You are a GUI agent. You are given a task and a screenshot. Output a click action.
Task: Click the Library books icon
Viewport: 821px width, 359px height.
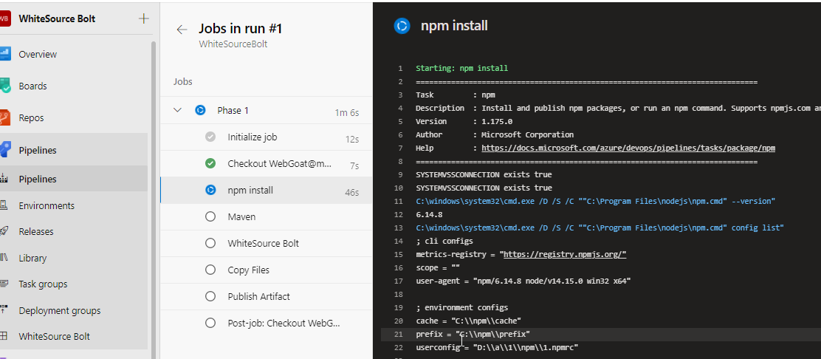click(x=4, y=258)
